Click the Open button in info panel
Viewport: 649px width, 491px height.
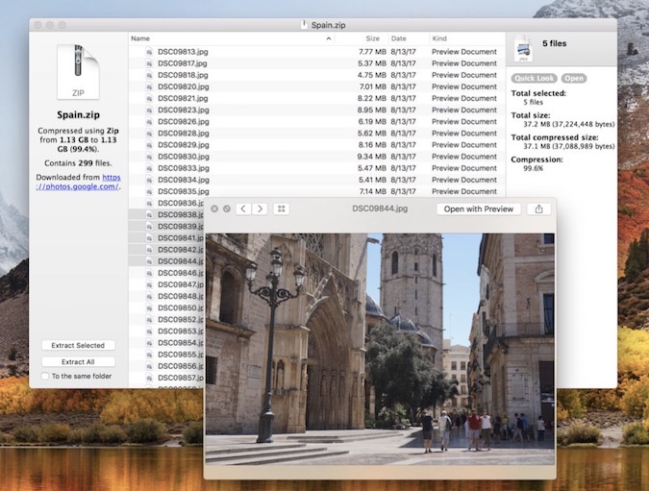click(574, 78)
